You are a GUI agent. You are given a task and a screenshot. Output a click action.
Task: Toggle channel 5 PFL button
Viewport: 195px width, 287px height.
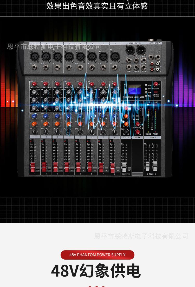pyautogui.click(x=83, y=169)
